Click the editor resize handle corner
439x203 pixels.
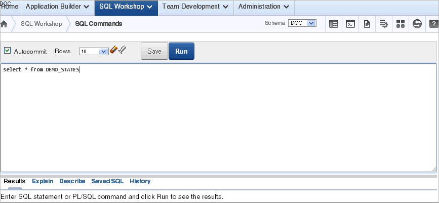point(434,169)
